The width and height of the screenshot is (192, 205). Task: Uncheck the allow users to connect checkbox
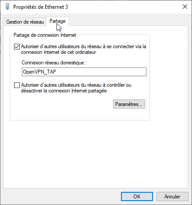(17, 47)
